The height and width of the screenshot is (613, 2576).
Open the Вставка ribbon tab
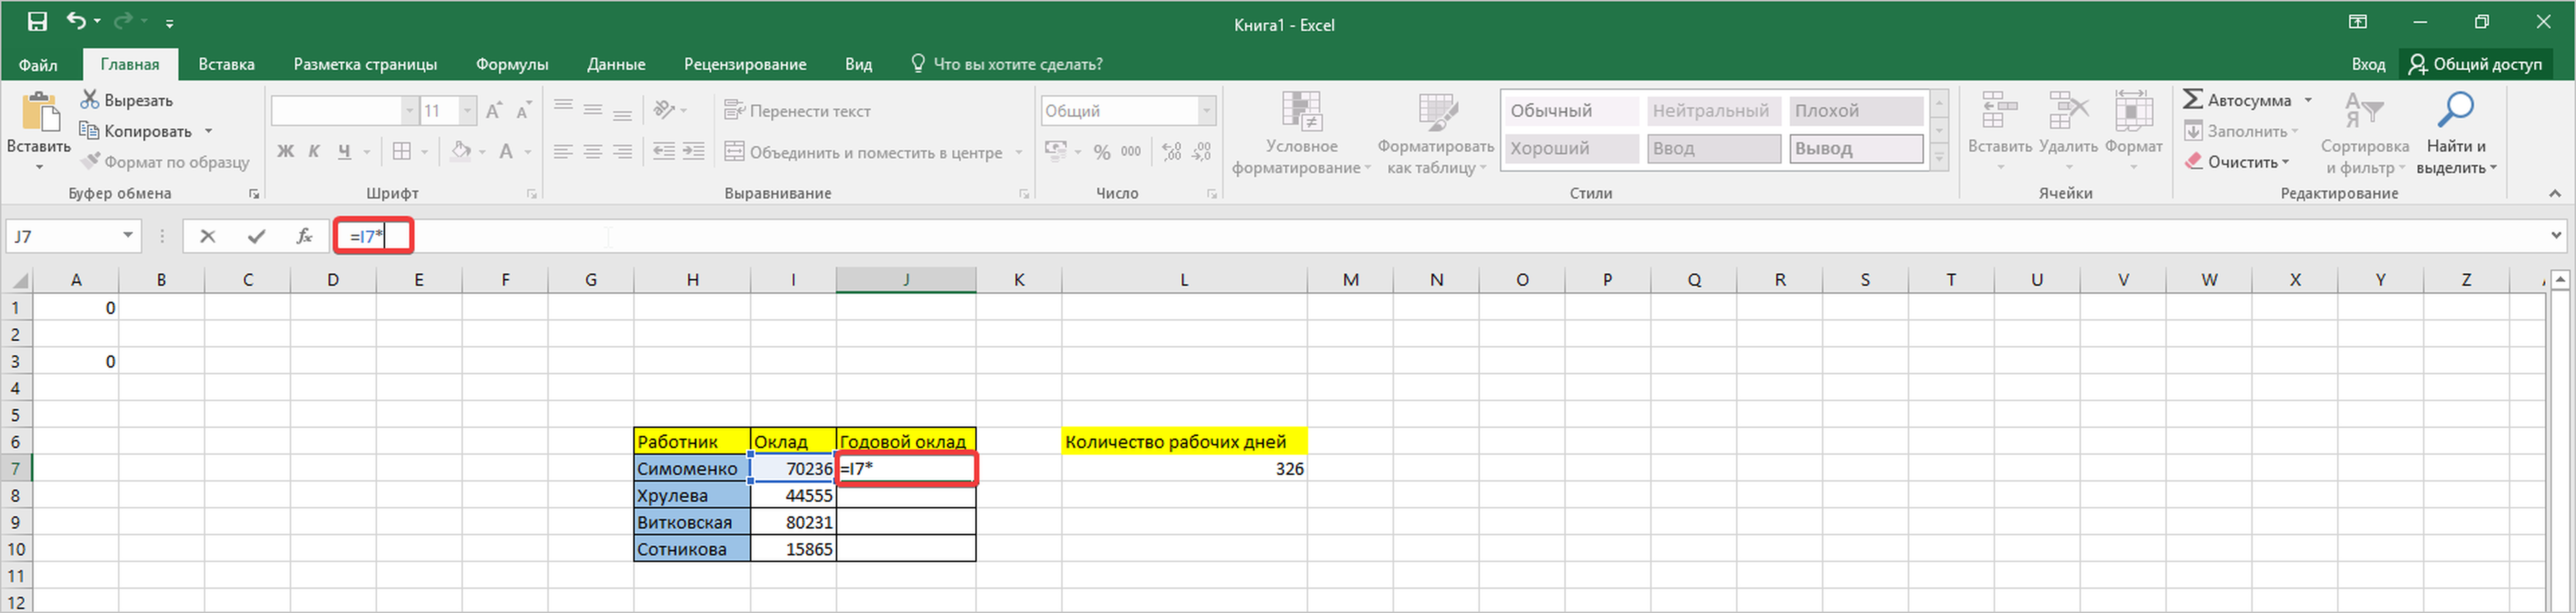coord(226,64)
